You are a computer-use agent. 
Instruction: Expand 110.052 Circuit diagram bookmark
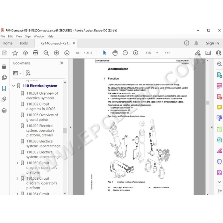(17, 178)
